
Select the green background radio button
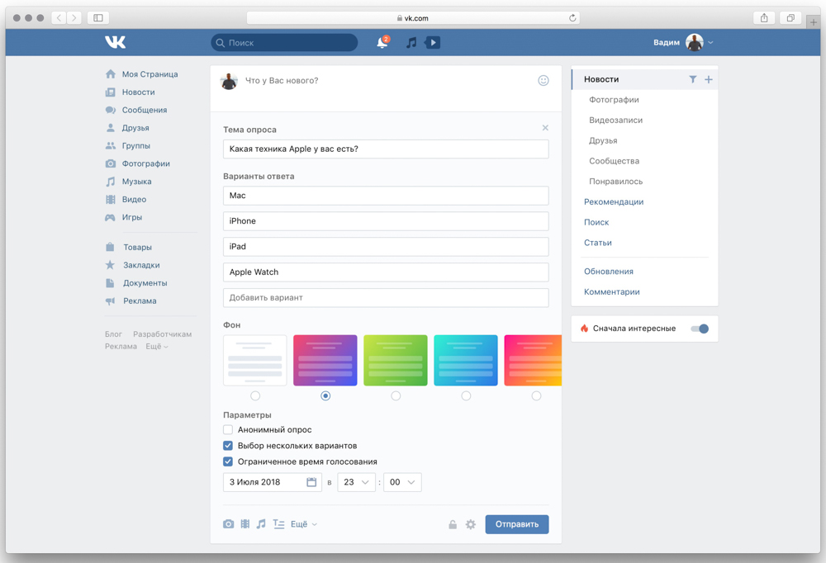click(396, 395)
